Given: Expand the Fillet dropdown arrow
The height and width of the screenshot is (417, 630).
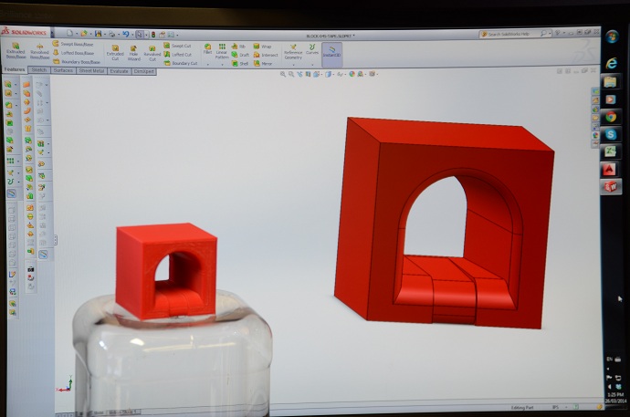Looking at the screenshot, I should click(208, 64).
